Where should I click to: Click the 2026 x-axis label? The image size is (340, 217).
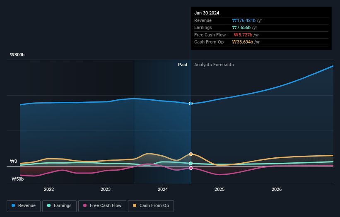[x=277, y=189]
